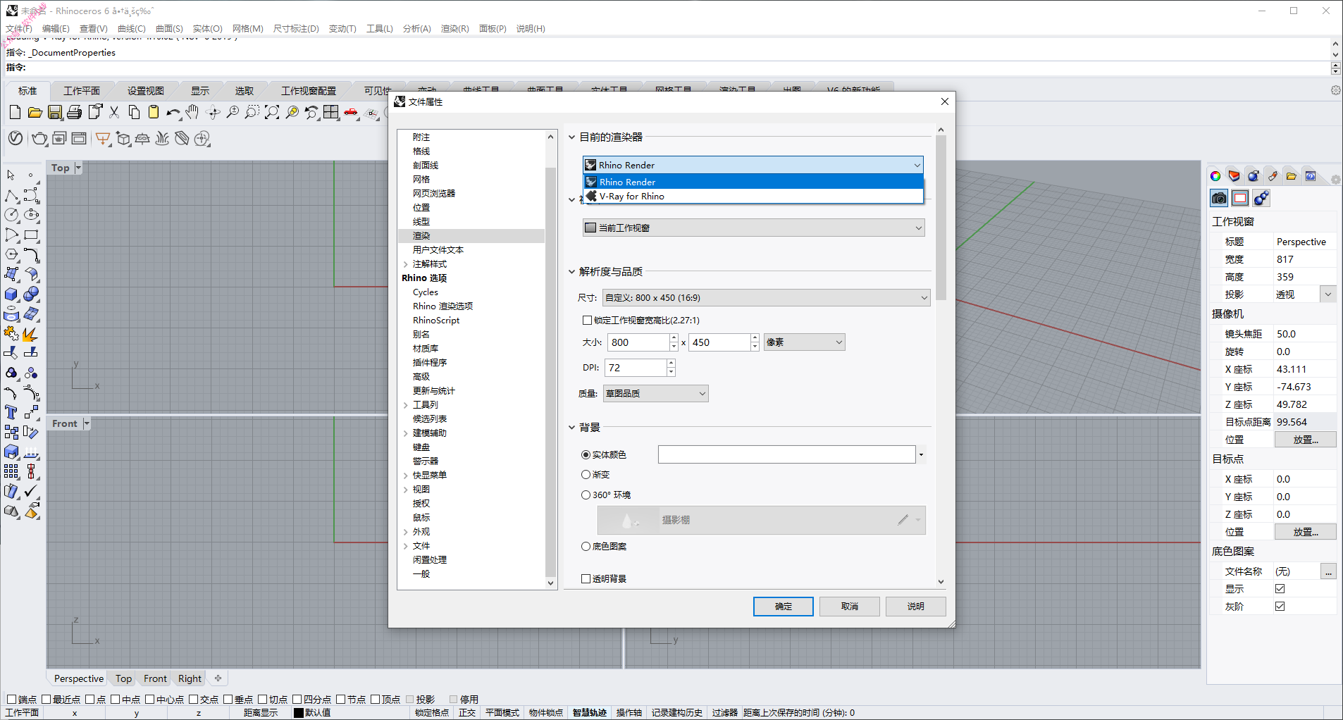Select the Pan hand tool
1343x720 pixels.
tap(192, 113)
